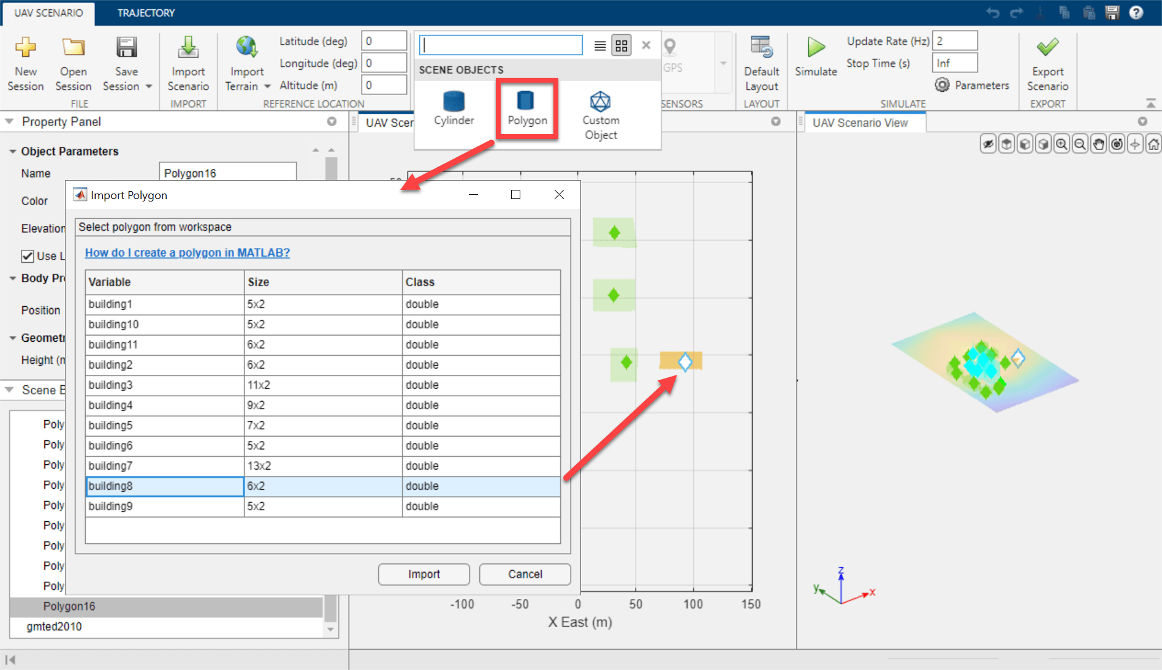Click the Default Layout icon
This screenshot has width=1162, height=670.
coord(761,47)
